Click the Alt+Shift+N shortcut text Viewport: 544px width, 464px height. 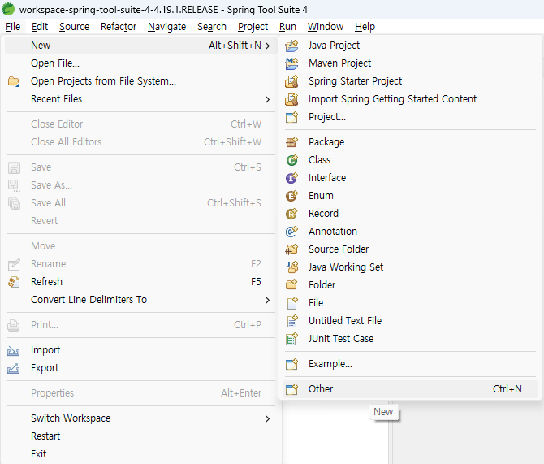tap(235, 46)
